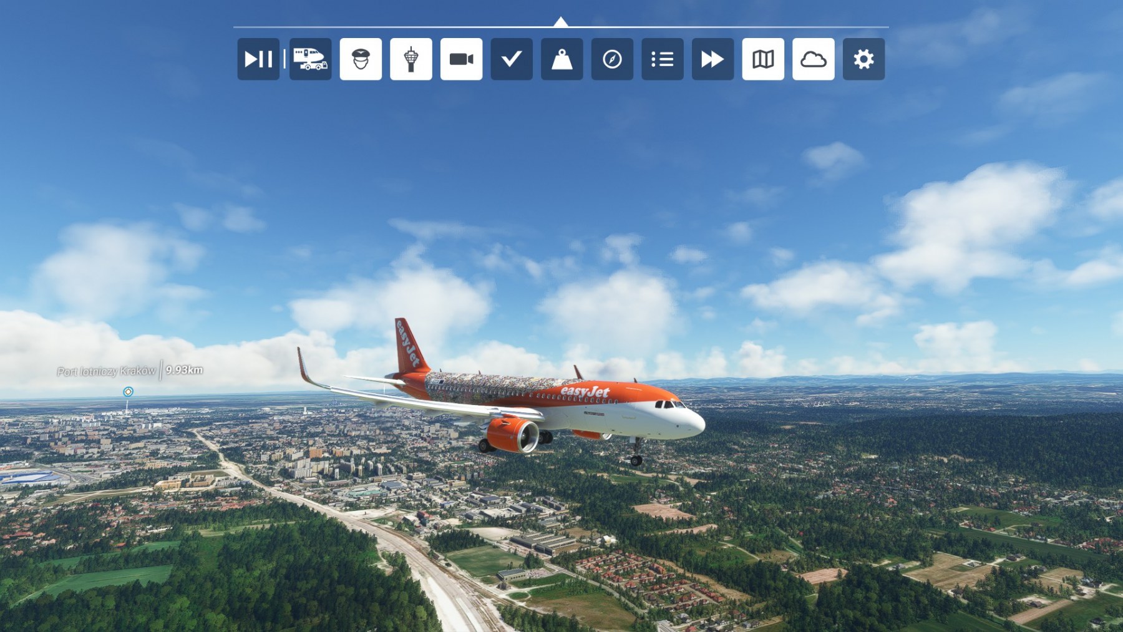This screenshot has height=632, width=1123.
Task: Open the weather cloud panel
Action: (814, 59)
